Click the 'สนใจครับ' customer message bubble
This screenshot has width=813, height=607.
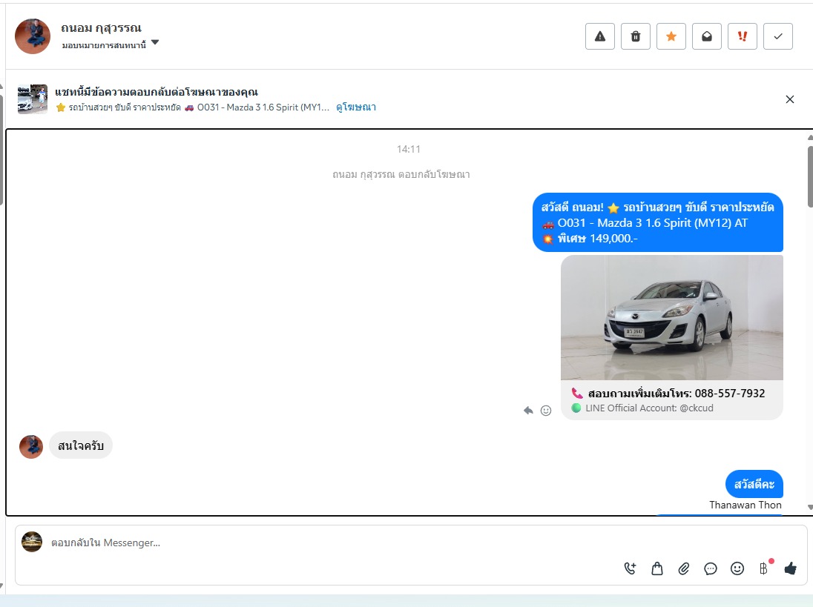(81, 445)
